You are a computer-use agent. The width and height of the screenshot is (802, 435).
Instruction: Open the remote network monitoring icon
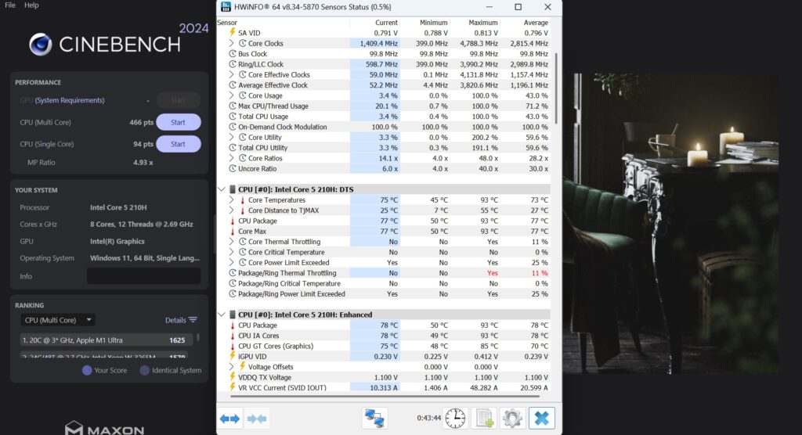[374, 419]
